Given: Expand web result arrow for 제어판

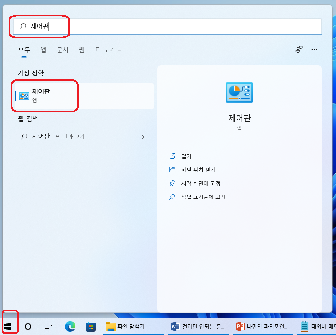Looking at the screenshot, I should tap(143, 137).
